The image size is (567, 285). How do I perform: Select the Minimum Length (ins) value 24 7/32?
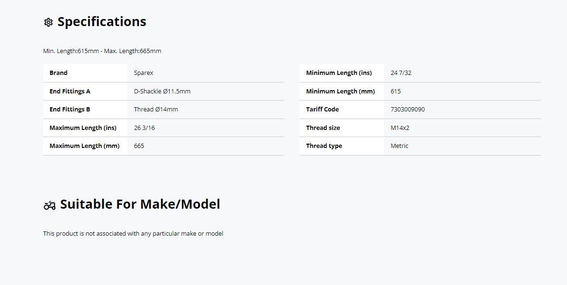click(401, 73)
